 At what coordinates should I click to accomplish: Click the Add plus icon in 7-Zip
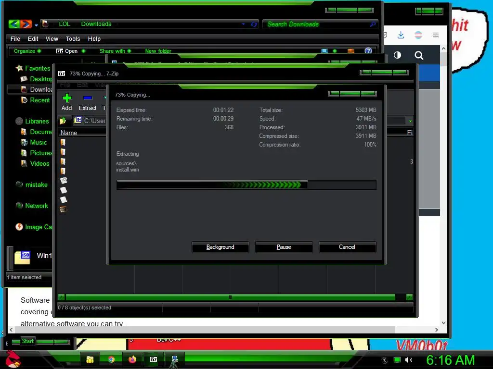coord(66,98)
